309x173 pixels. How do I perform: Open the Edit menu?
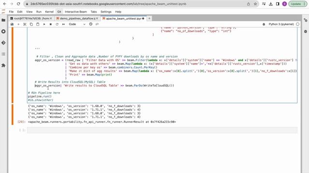tap(20, 12)
